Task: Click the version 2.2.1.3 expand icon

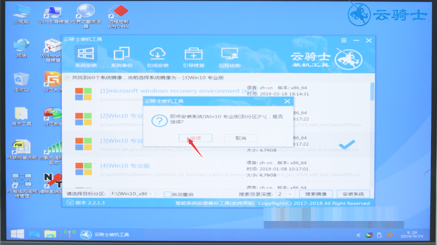Action: tap(70, 202)
